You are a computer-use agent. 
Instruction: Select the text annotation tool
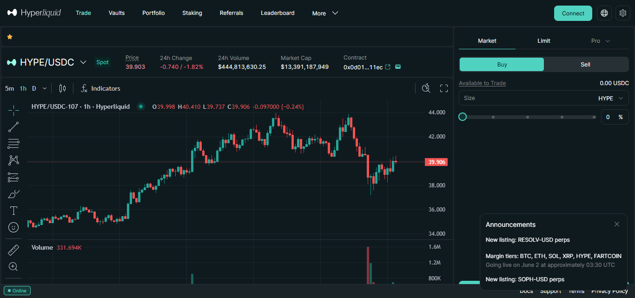13,211
